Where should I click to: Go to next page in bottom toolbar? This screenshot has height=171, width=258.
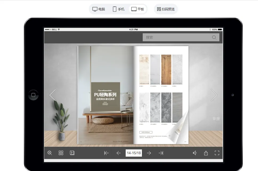pyautogui.click(x=149, y=153)
